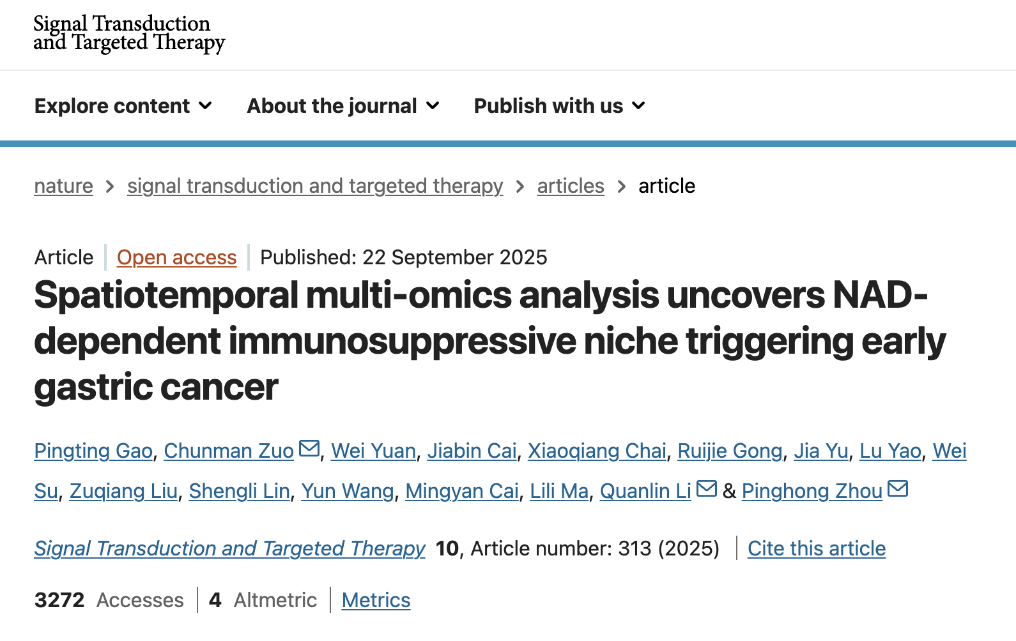Open the About the journal dropdown

[x=343, y=106]
